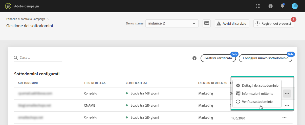
Task: Focus the Cerca search field
Action: 40,58
